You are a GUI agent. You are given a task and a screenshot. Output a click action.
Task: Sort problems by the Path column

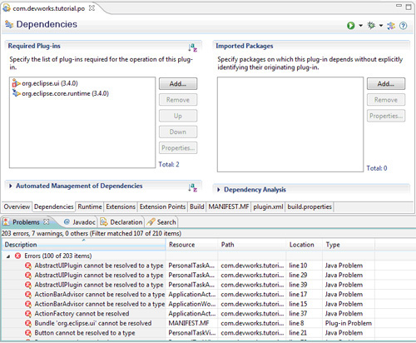pyautogui.click(x=252, y=245)
